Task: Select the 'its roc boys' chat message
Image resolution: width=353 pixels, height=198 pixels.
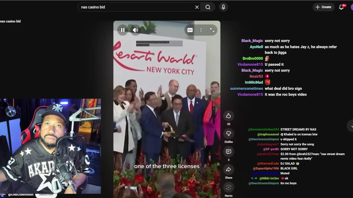Action: pyautogui.click(x=288, y=183)
